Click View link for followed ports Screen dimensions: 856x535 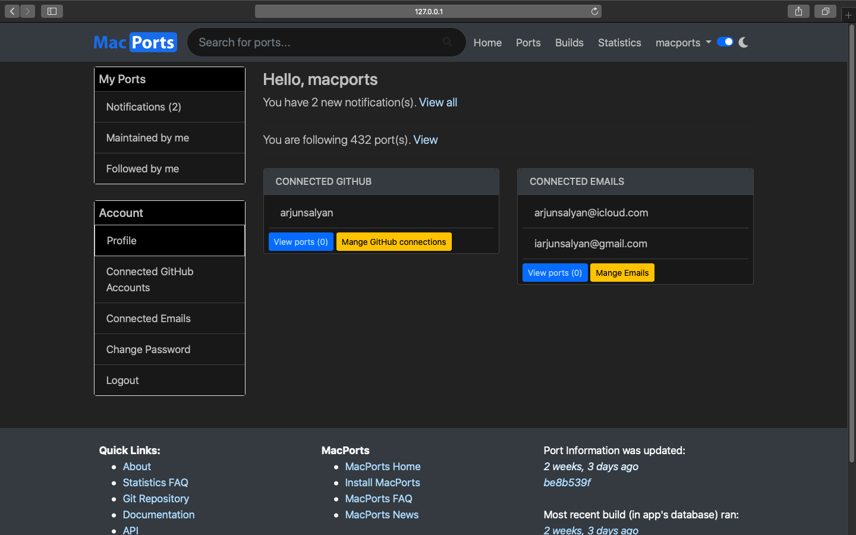[426, 140]
